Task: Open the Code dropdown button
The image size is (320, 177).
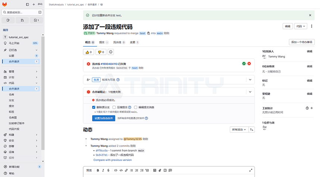Action: point(301,26)
